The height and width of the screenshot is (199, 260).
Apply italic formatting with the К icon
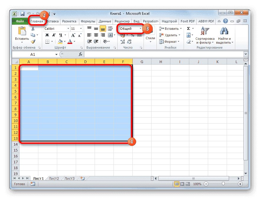(x=54, y=35)
